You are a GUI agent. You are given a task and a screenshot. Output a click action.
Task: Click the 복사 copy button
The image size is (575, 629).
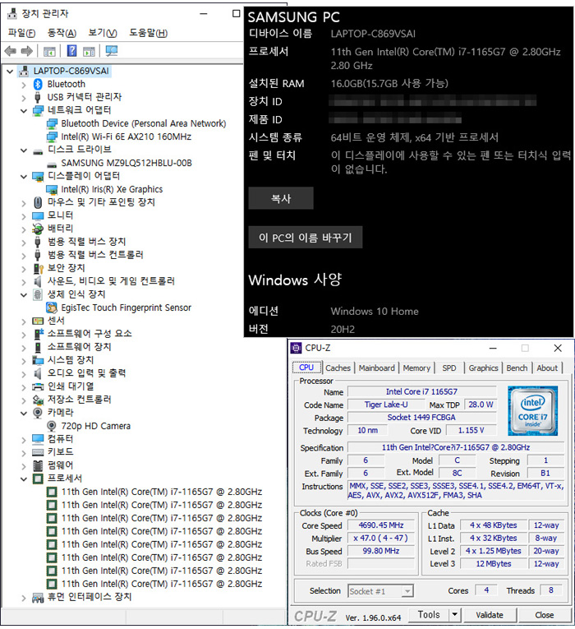coord(281,198)
